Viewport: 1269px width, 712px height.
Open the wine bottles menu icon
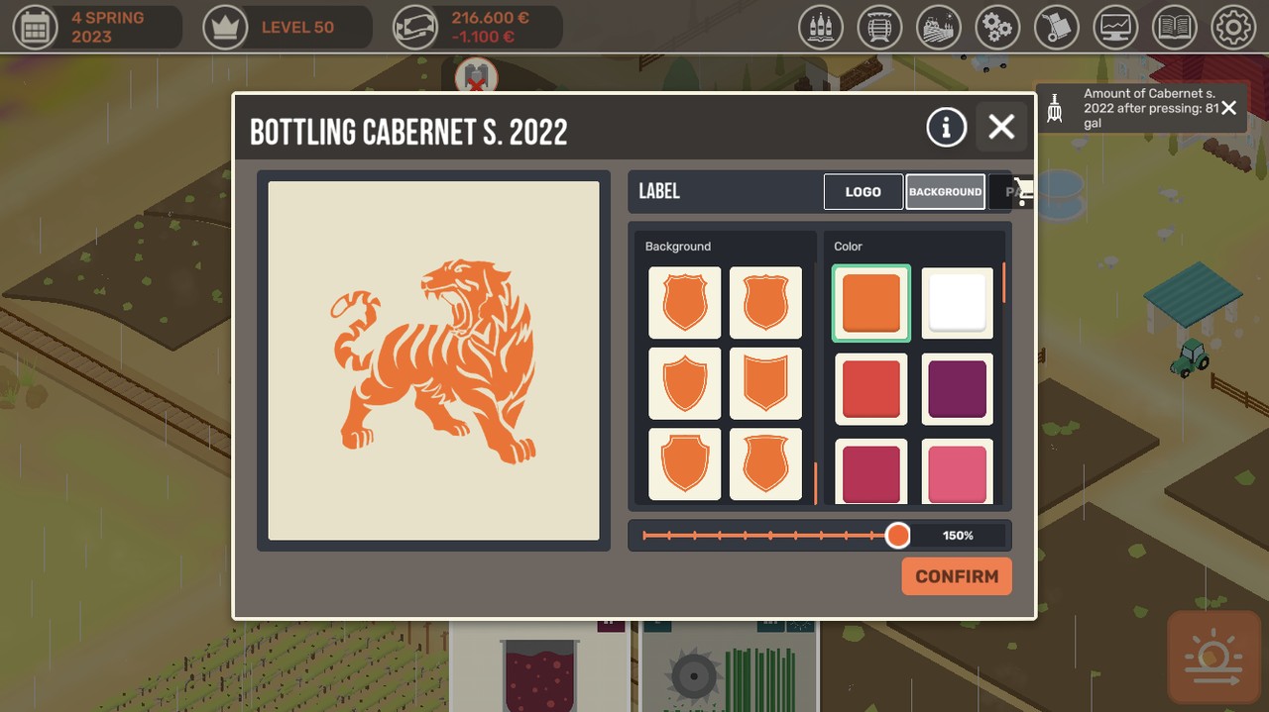pyautogui.click(x=821, y=28)
